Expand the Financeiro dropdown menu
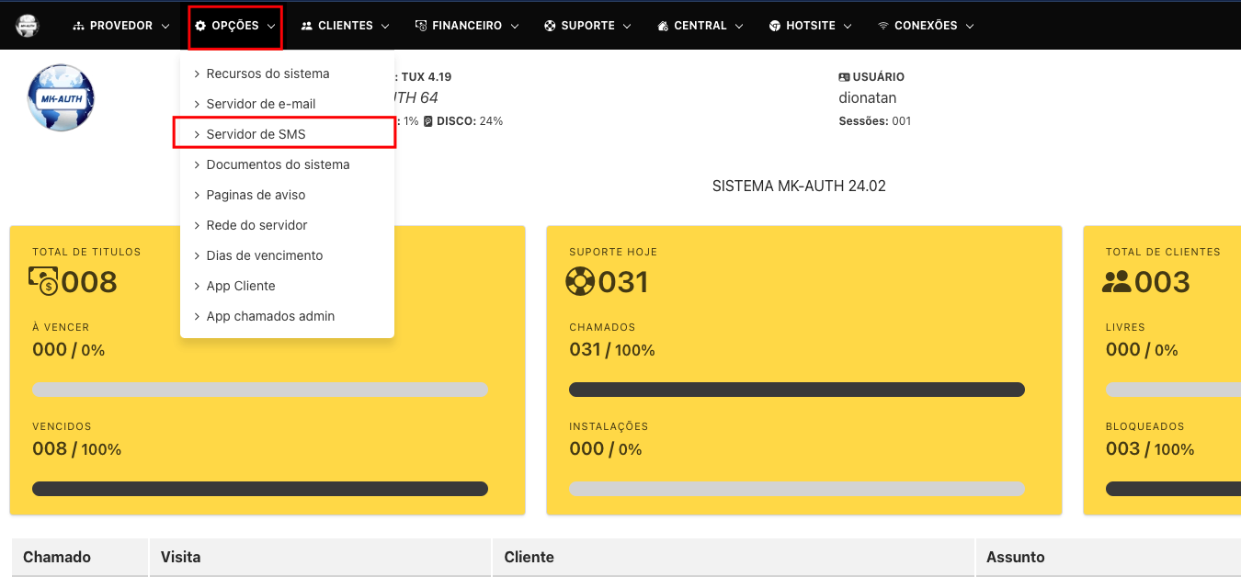The height and width of the screenshot is (577, 1241). click(x=467, y=26)
